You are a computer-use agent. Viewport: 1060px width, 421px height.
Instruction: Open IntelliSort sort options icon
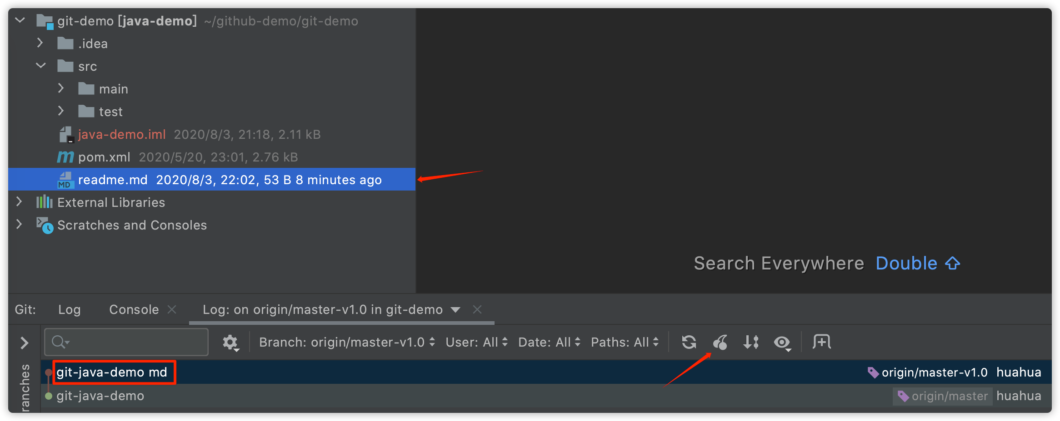tap(751, 342)
